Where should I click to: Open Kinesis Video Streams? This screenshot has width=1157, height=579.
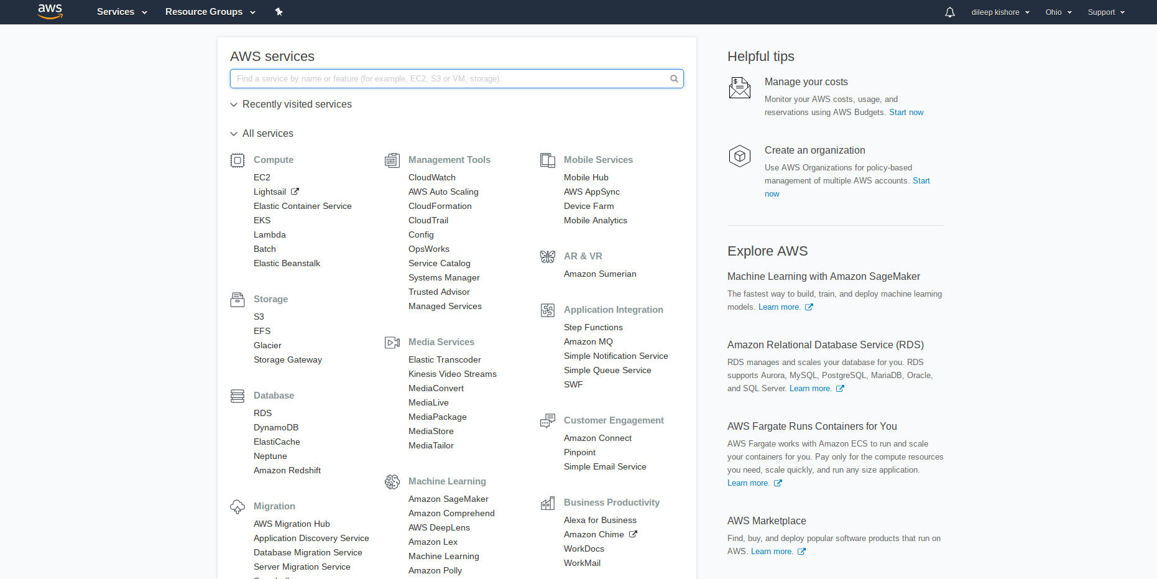(x=453, y=374)
